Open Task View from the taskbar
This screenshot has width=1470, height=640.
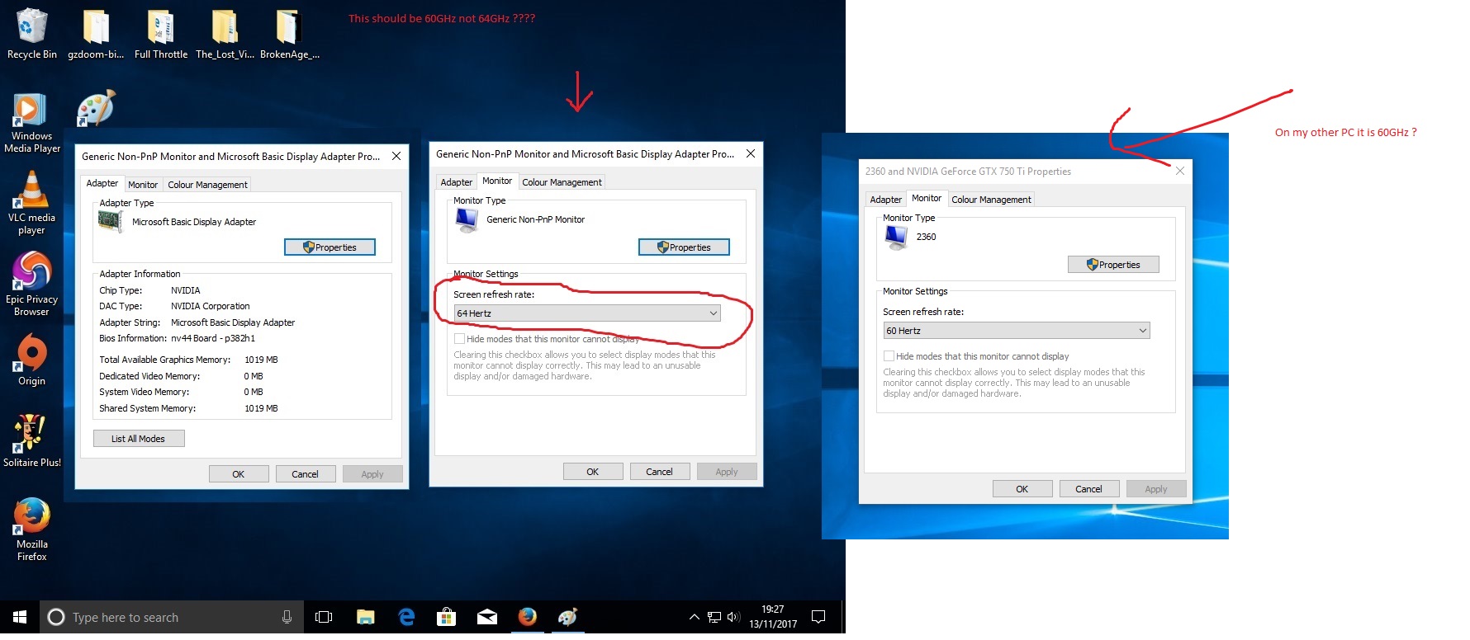324,617
